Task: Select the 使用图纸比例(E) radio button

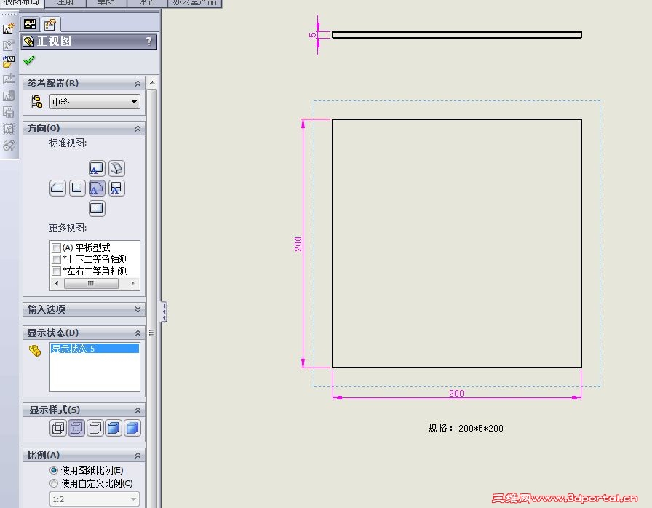Action: coord(54,470)
